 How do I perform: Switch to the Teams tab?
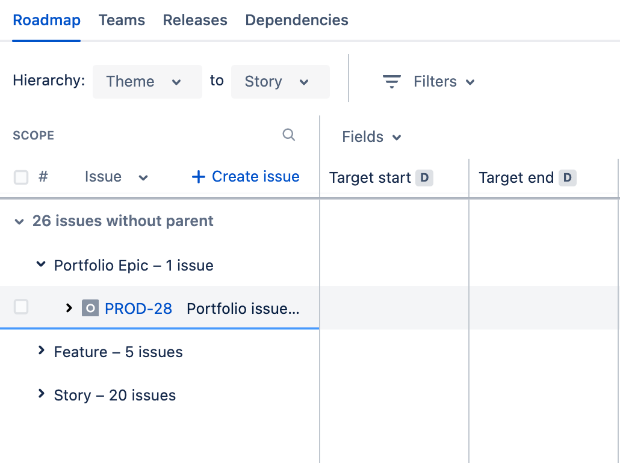122,20
